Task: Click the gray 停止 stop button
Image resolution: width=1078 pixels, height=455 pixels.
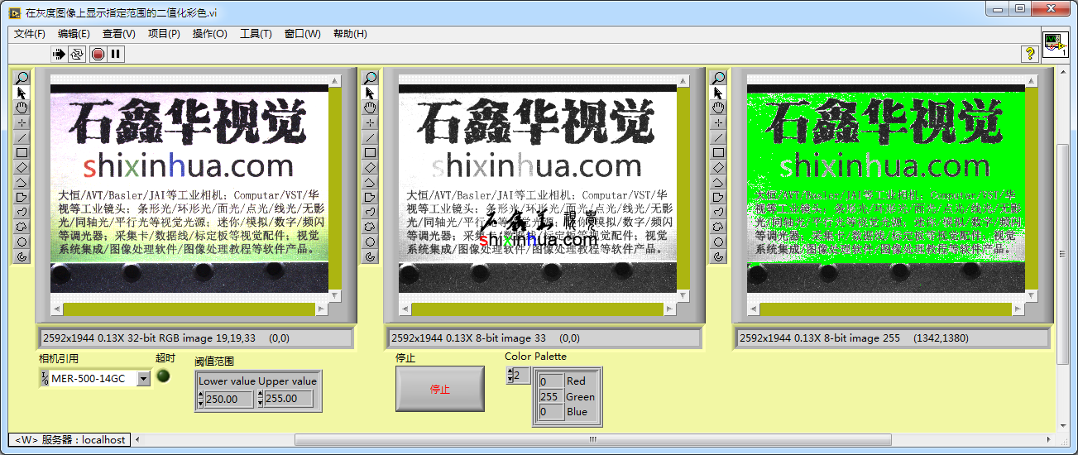Action: (440, 389)
